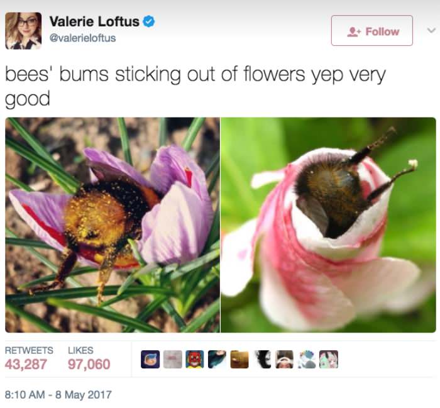This screenshot has width=440, height=408.
Task: Open the golden-brown liker avatar
Action: point(238,359)
